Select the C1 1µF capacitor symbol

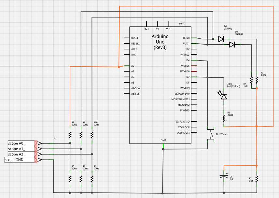(x=224, y=177)
